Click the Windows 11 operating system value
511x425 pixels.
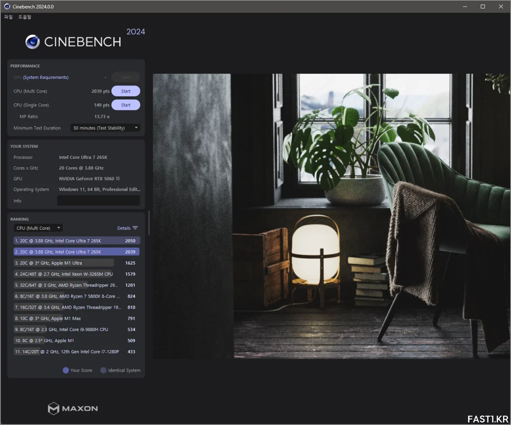point(100,189)
